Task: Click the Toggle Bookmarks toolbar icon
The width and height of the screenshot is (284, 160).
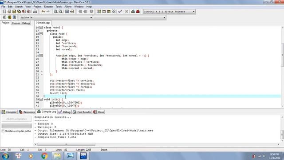Action: pos(9,17)
